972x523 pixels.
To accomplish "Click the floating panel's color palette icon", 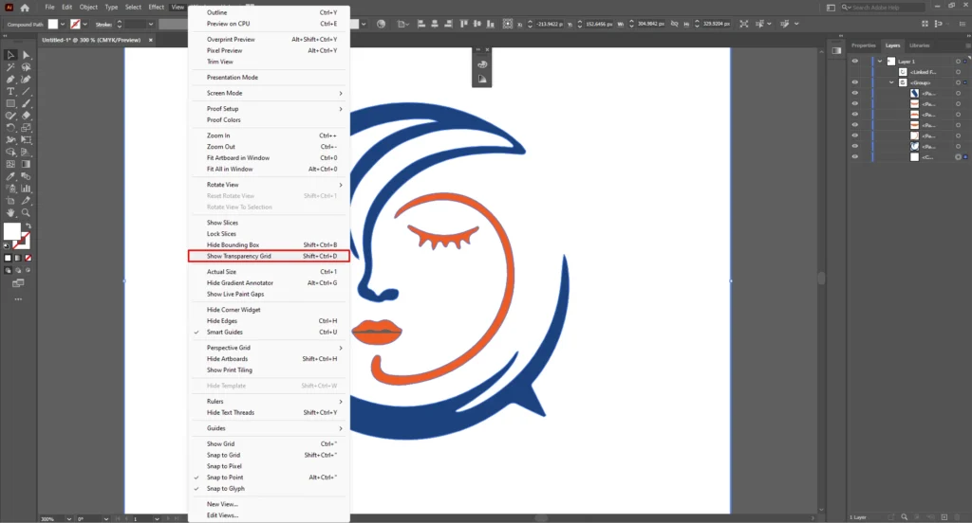I will (x=482, y=64).
